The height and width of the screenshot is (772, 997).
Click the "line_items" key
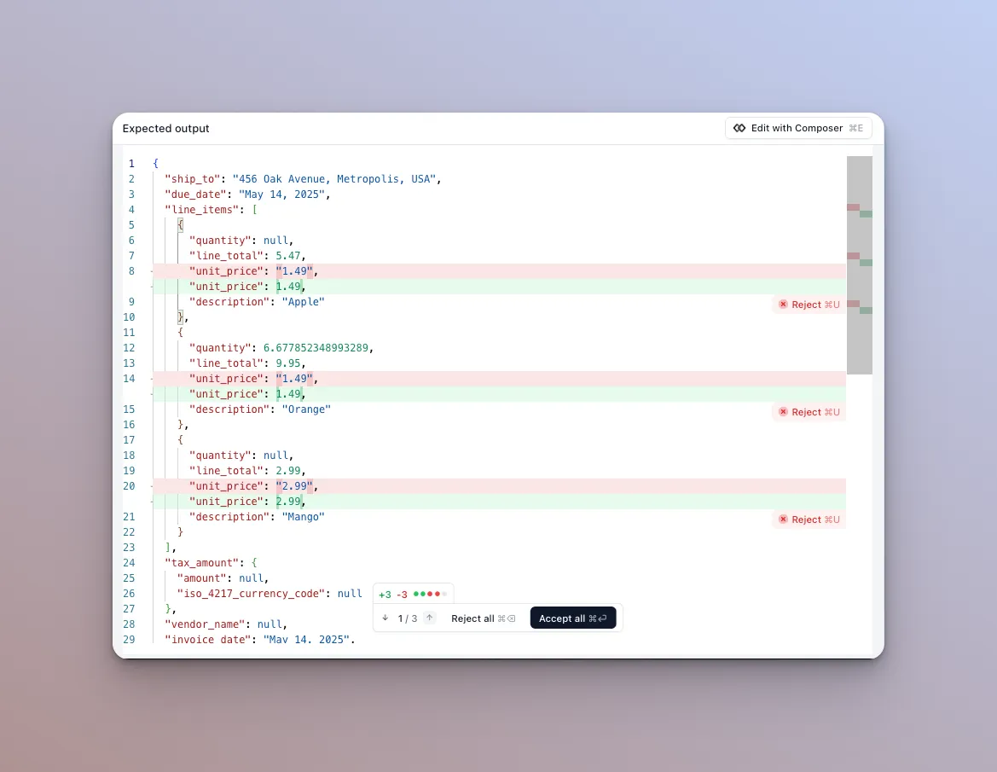(x=202, y=210)
